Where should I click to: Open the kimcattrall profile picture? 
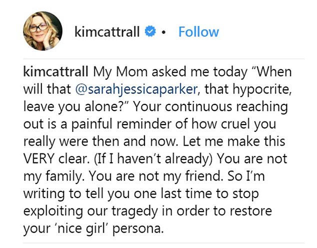(x=43, y=31)
